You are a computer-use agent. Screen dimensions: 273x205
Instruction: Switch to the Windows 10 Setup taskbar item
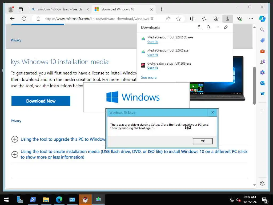click(98, 200)
